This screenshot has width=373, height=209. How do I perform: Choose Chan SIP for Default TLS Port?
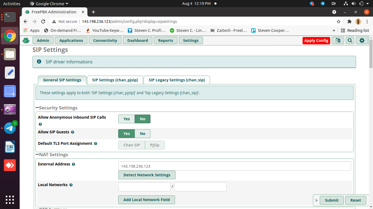(x=132, y=145)
